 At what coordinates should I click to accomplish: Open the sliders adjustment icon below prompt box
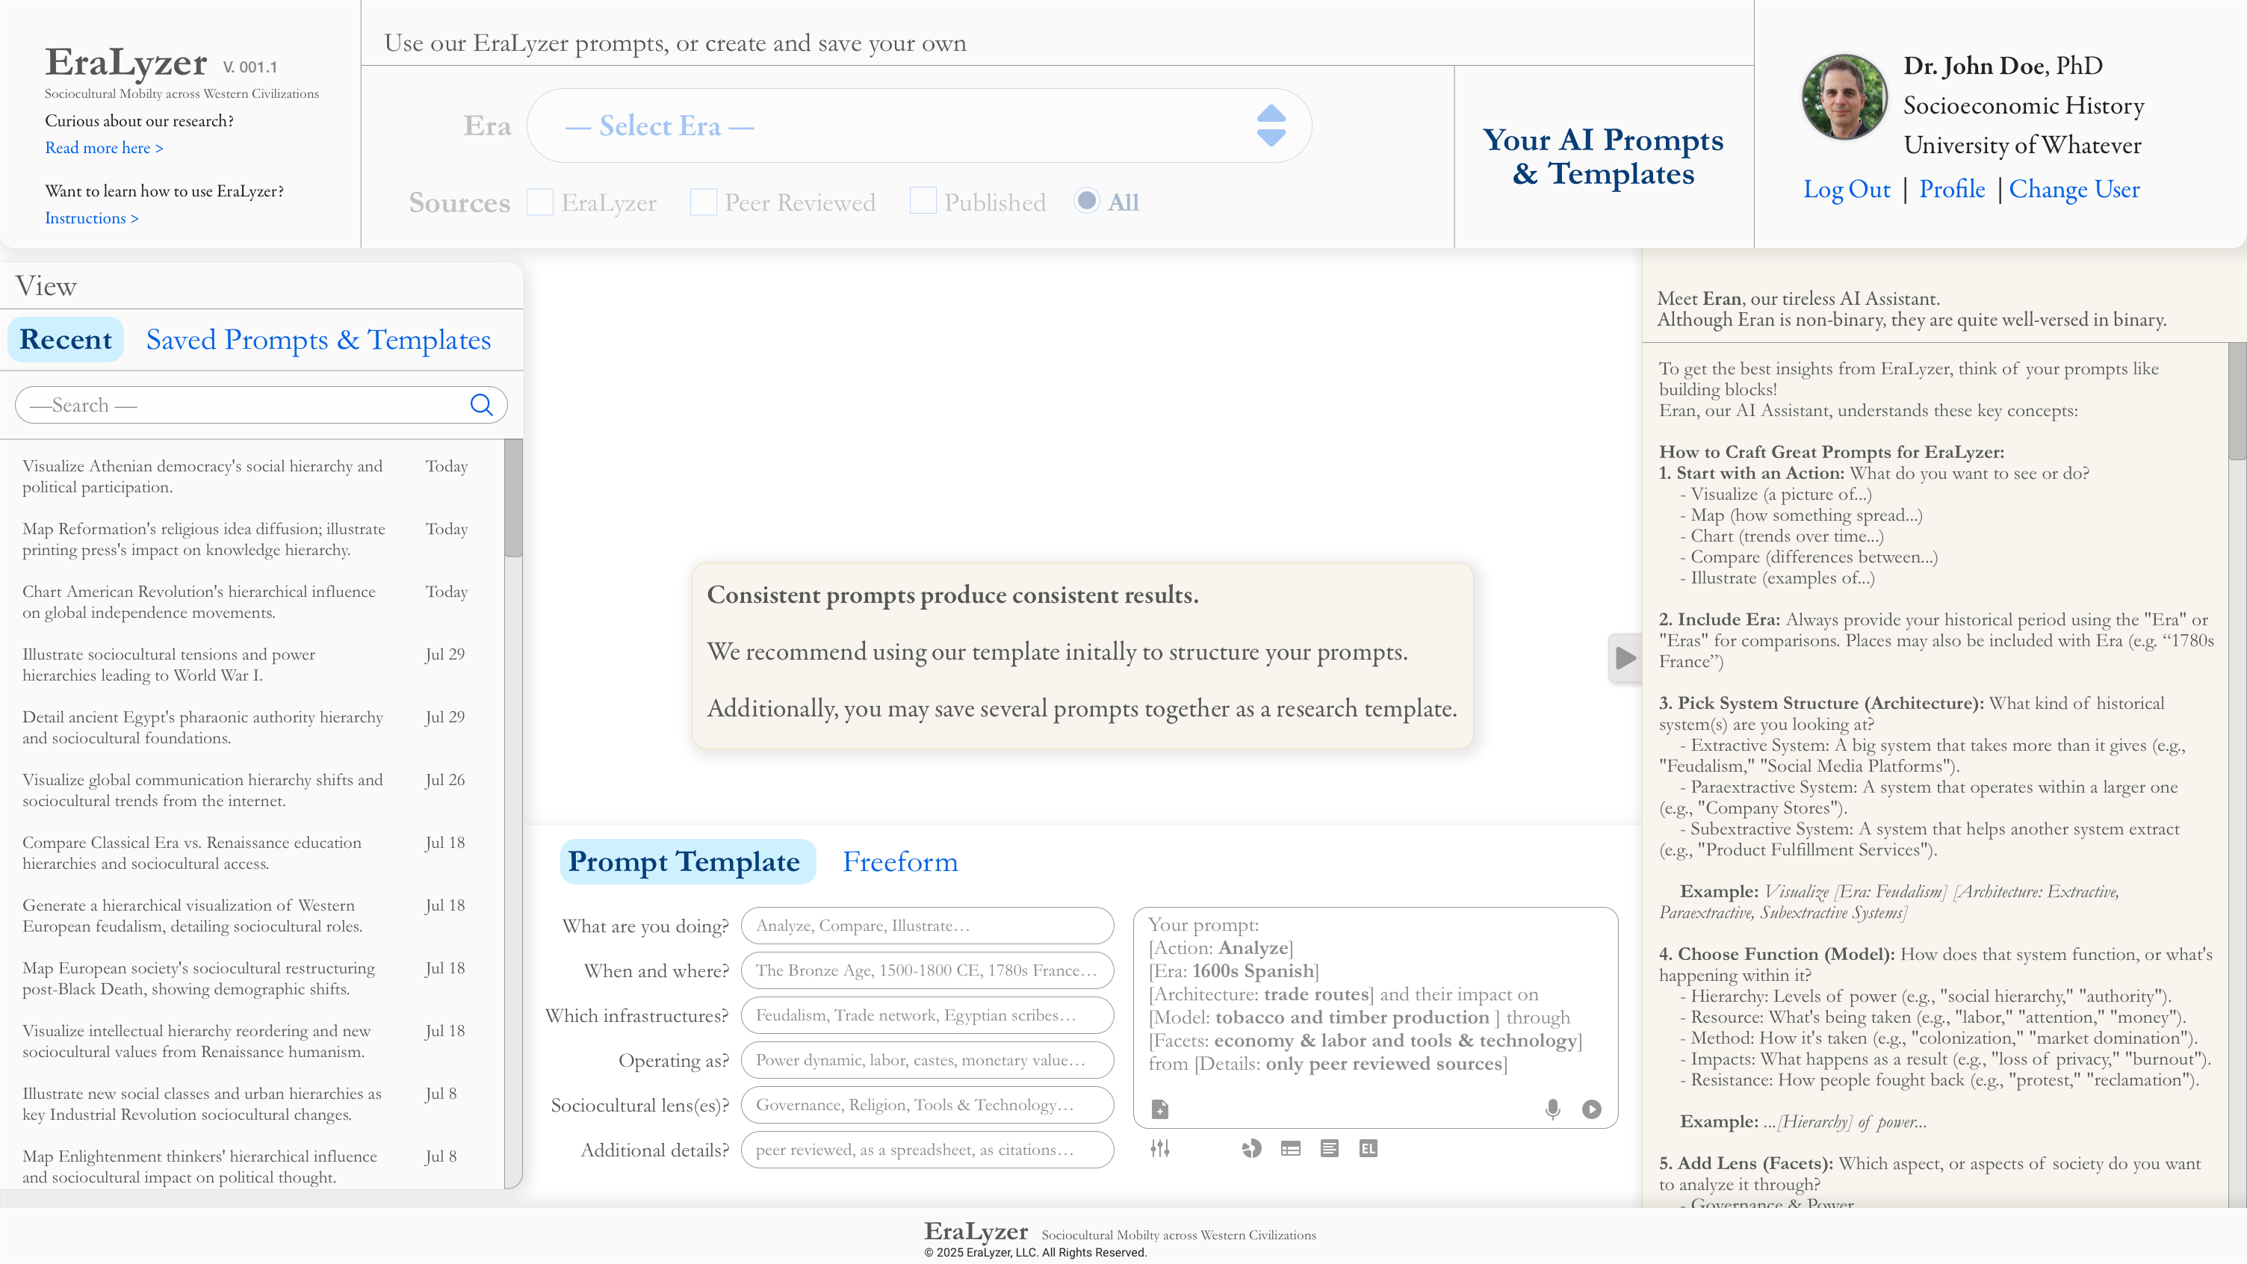[1160, 1148]
